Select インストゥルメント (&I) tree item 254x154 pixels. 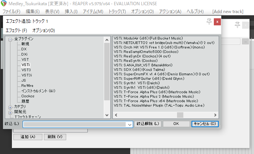click(x=38, y=91)
